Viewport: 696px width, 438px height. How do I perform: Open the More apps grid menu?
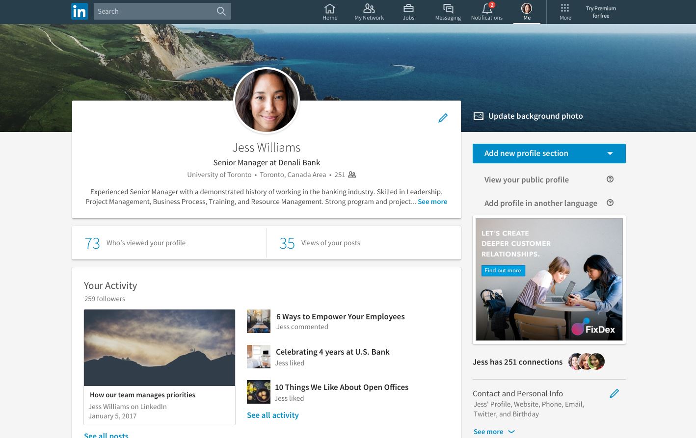[565, 9]
